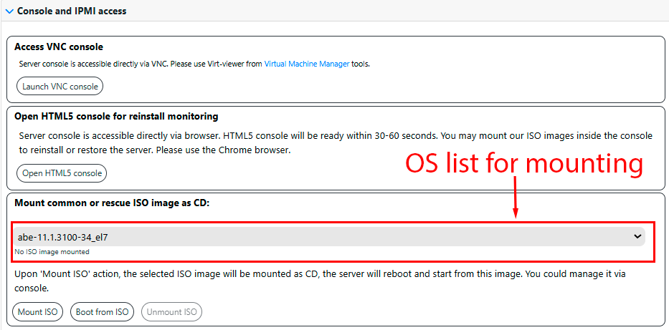This screenshot has height=330, width=669.
Task: Click the Console and IPMI access section title
Action: tap(72, 11)
